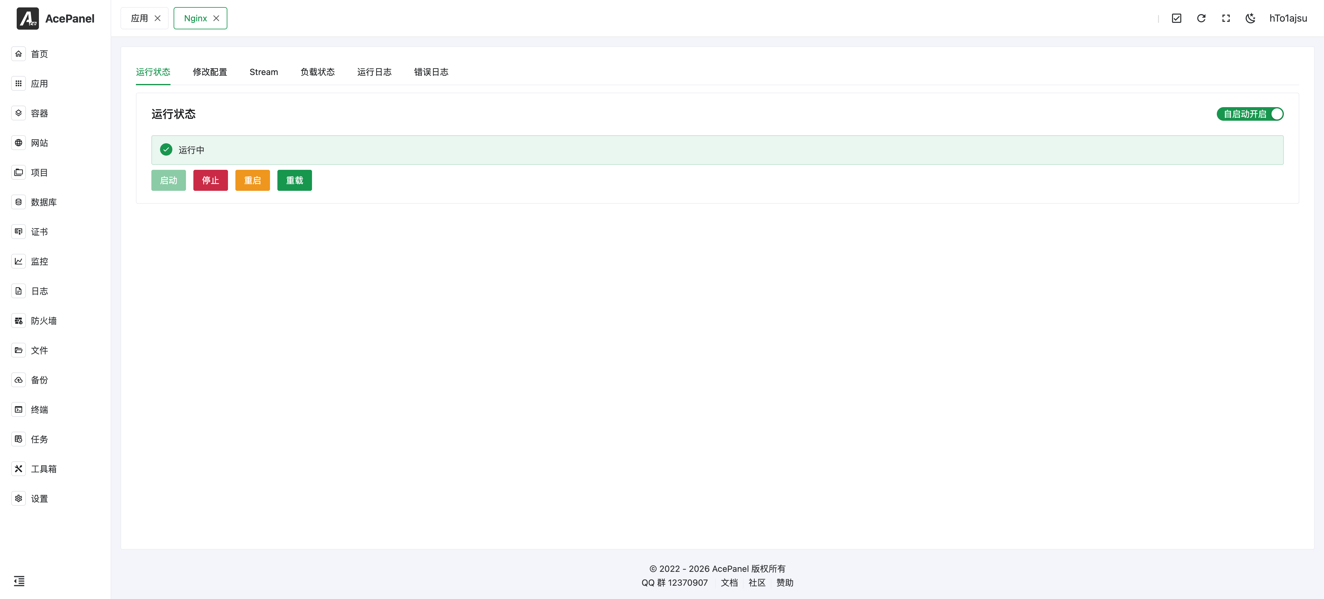Open the toolbox wrench icon

click(19, 468)
